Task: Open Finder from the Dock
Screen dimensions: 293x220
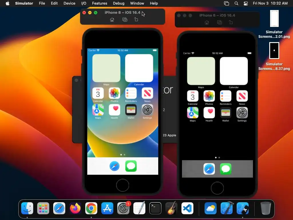Action: pos(27,208)
